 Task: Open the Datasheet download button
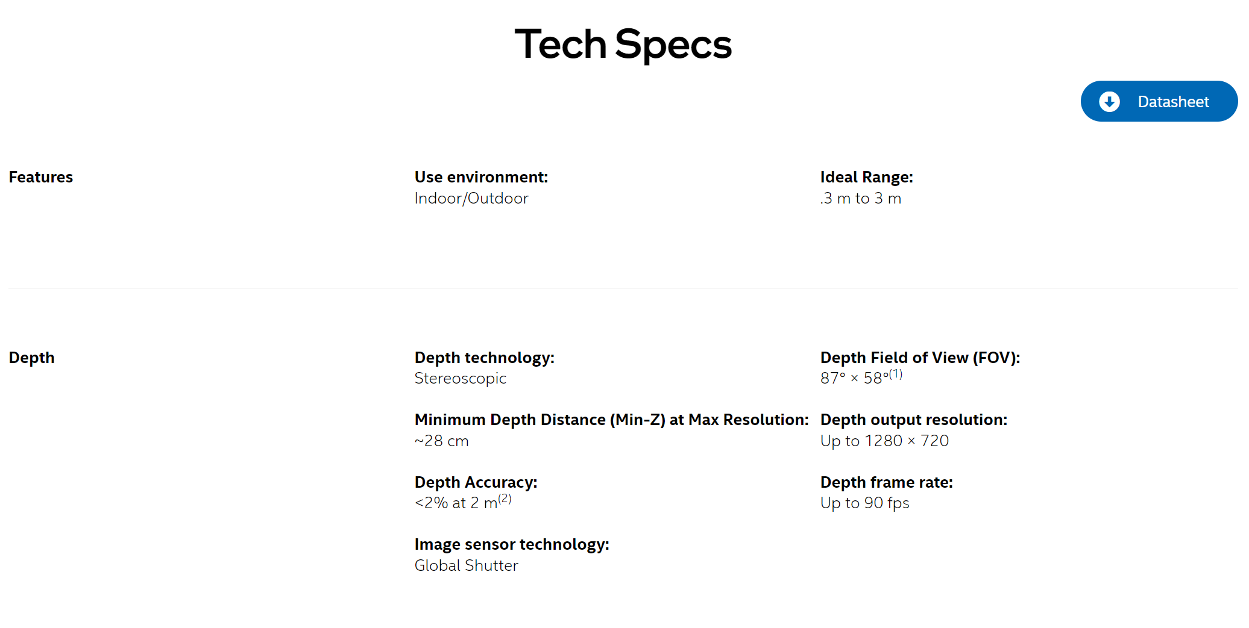pos(1159,101)
